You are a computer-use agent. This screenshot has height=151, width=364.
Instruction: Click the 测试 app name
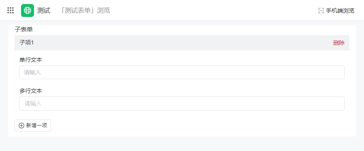point(44,10)
